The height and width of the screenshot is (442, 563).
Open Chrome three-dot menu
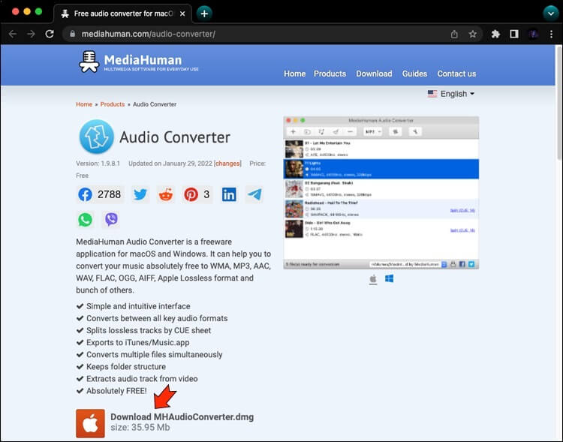point(552,34)
